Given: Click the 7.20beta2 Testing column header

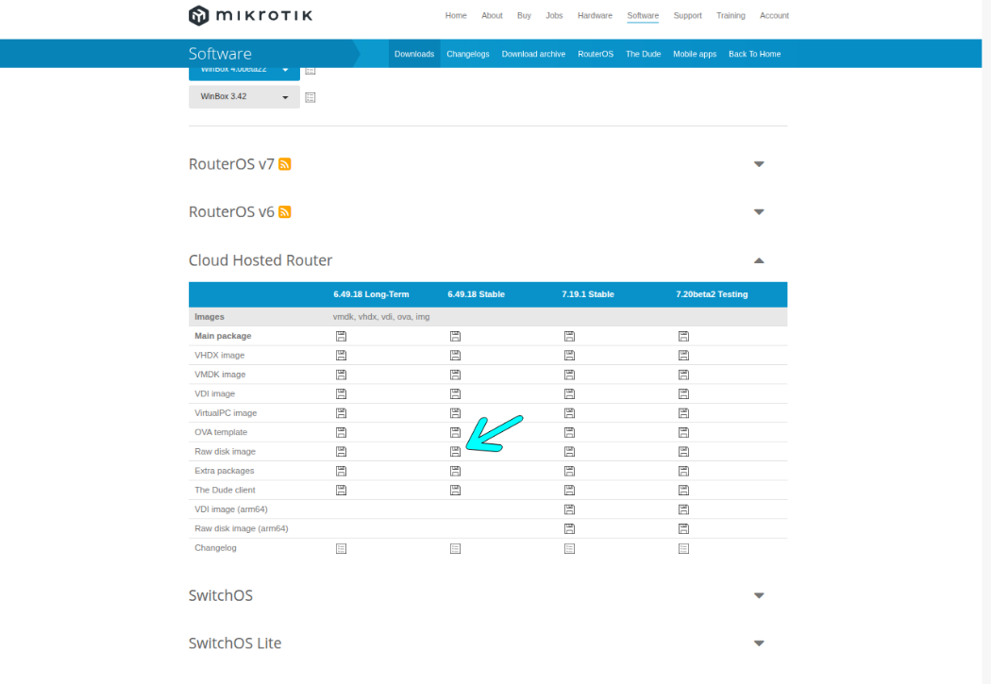Looking at the screenshot, I should pos(712,294).
